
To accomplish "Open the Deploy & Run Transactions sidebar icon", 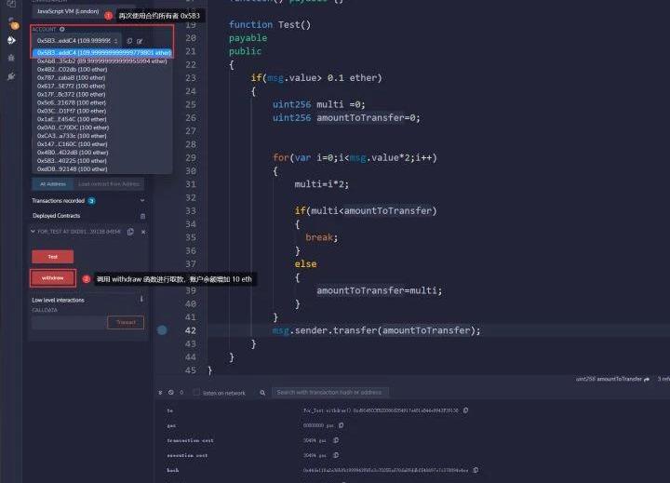I will (x=11, y=40).
